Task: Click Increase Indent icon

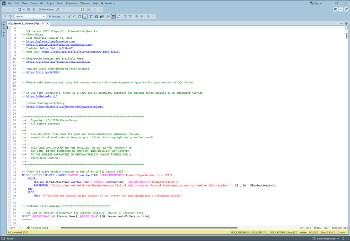Action: point(141,16)
